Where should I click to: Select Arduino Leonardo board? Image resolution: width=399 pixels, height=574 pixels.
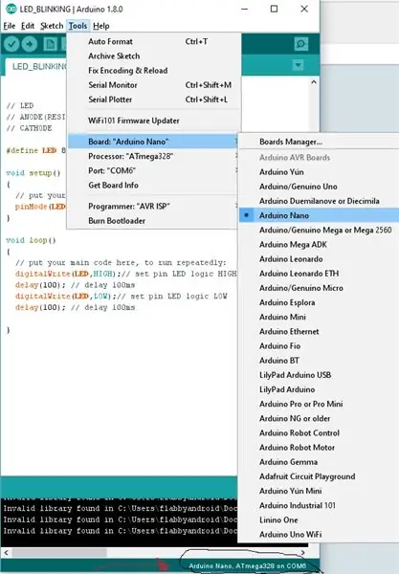[319, 259]
